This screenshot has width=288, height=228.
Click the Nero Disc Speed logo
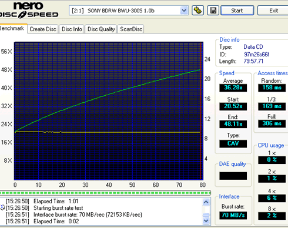click(29, 10)
